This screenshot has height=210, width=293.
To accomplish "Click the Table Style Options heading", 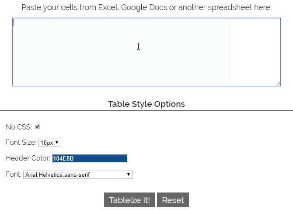I will tap(146, 104).
